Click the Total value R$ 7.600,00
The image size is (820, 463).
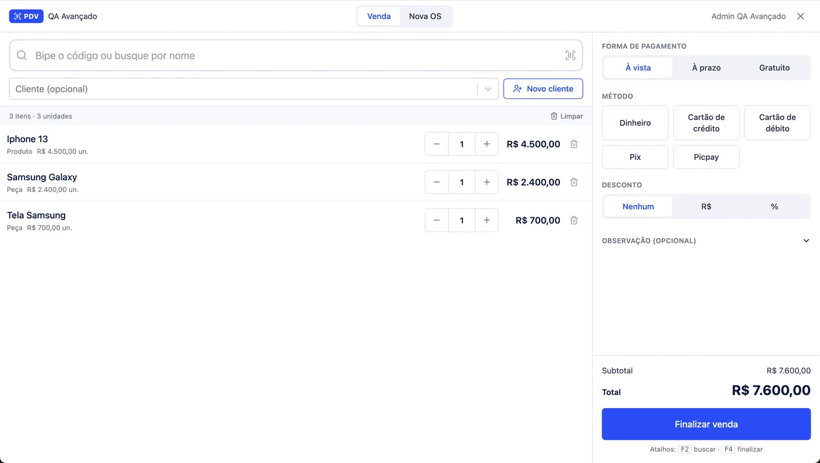[771, 390]
